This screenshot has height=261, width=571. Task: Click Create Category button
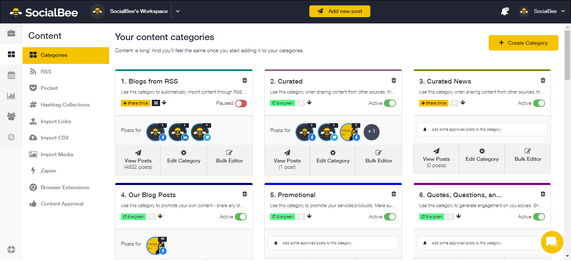coord(523,43)
